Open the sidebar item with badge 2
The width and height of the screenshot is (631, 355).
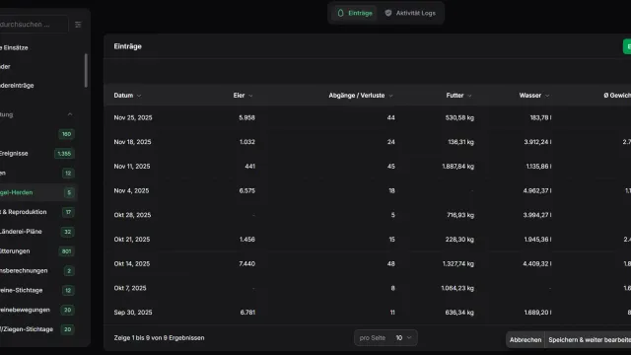(37, 271)
